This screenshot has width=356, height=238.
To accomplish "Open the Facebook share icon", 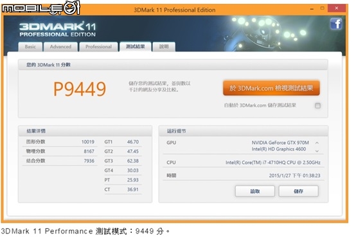I will click(x=336, y=24).
